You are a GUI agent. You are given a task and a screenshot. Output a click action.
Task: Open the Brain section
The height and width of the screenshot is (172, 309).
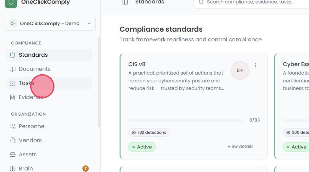coord(49,169)
